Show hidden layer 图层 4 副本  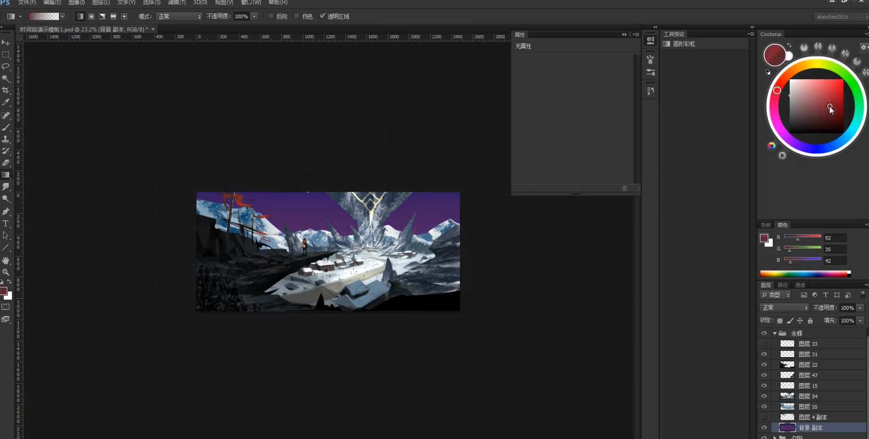tap(764, 417)
